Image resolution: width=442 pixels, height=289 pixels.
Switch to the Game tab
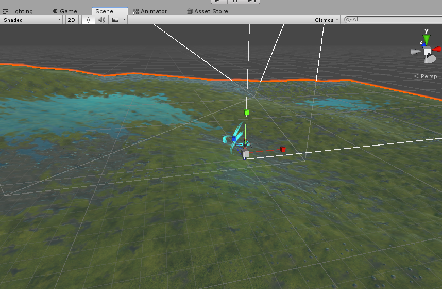pyautogui.click(x=65, y=11)
